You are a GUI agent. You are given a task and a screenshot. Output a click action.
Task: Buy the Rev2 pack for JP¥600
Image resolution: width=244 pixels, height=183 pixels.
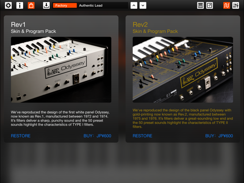(x=219, y=136)
